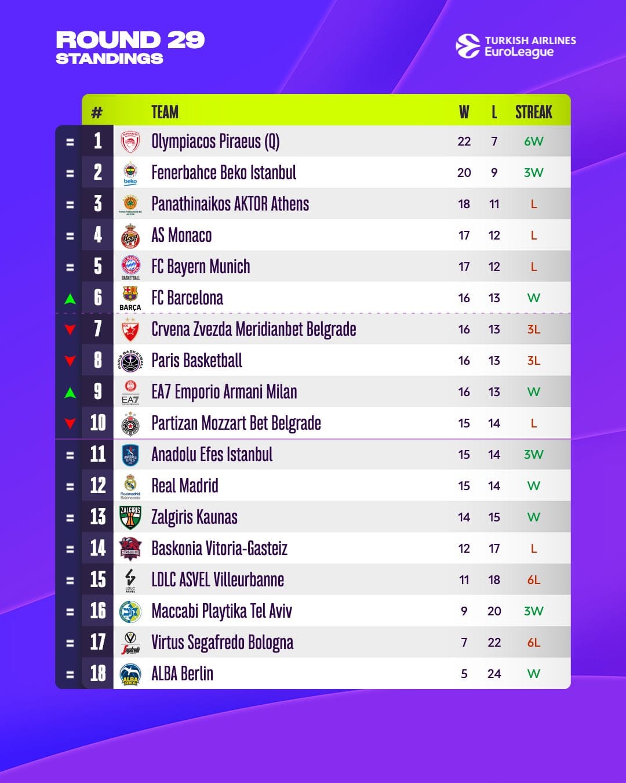Click the Turkish Airlines EuroLeague logo

pos(516,46)
